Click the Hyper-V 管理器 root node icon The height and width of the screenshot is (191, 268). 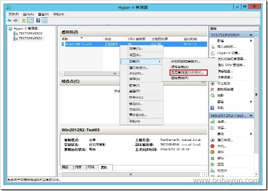[10, 29]
